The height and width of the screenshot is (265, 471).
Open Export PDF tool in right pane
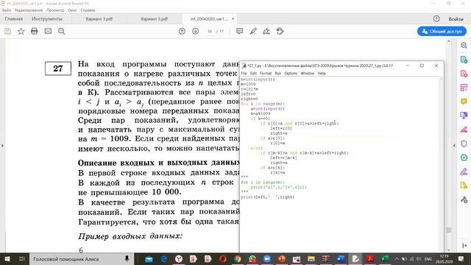[x=464, y=60]
